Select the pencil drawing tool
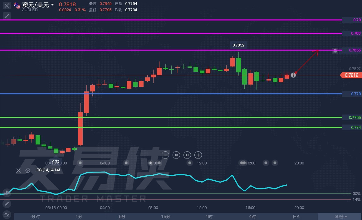Viewport: 362px width, 220px height. click(7, 203)
